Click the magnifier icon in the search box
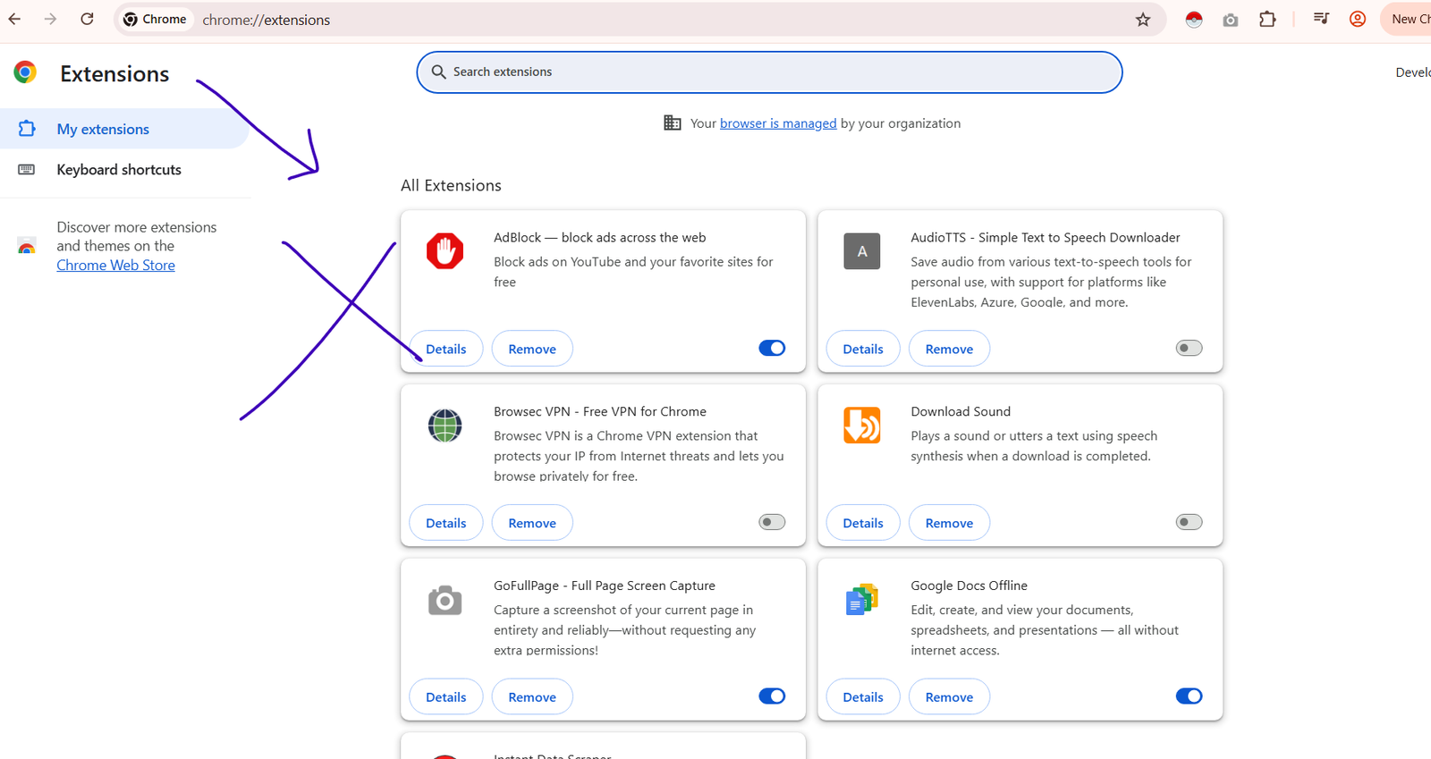Screen dimensions: 1431x759 [438, 72]
